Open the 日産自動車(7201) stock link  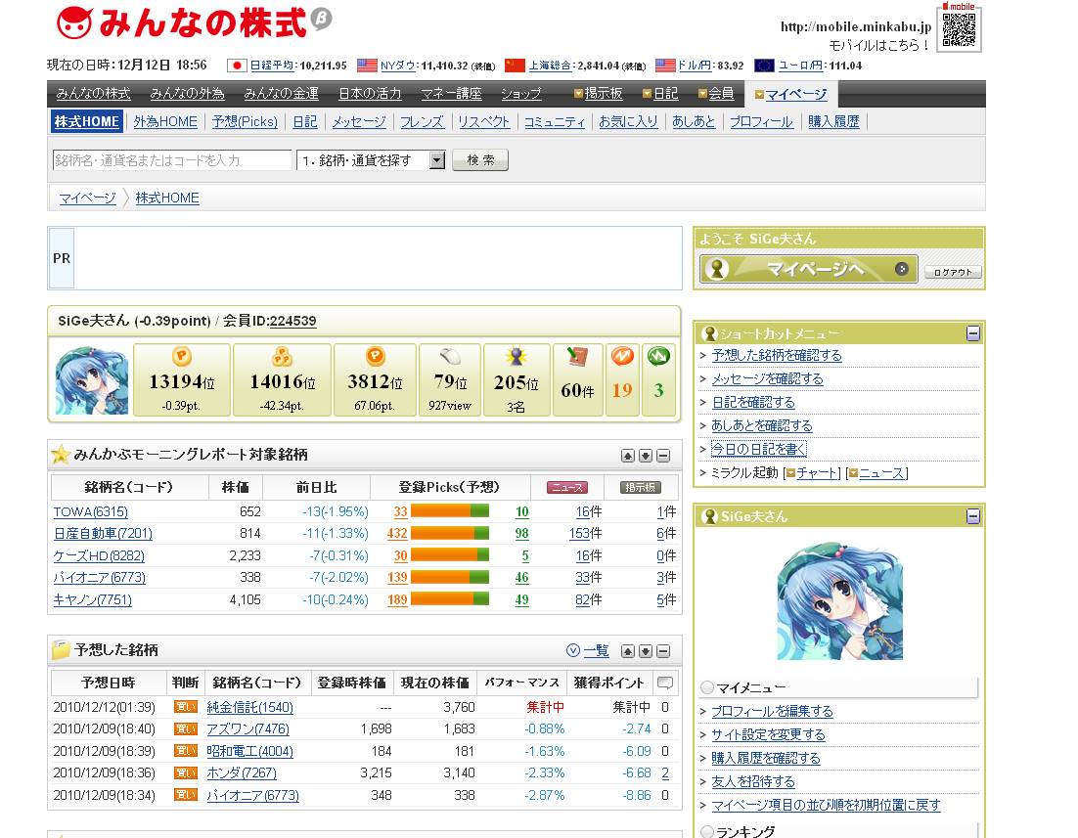point(103,534)
